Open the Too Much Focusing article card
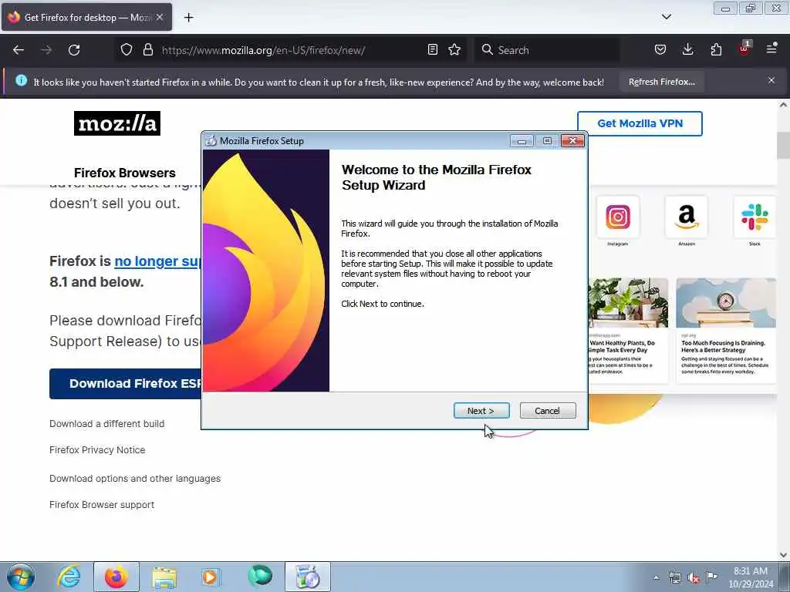The height and width of the screenshot is (592, 790). [726, 330]
